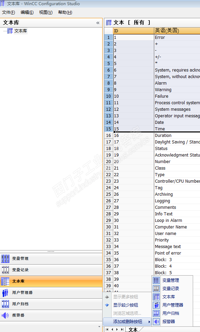Select the cell containing System messages
200x332 pixels.
pos(177,109)
